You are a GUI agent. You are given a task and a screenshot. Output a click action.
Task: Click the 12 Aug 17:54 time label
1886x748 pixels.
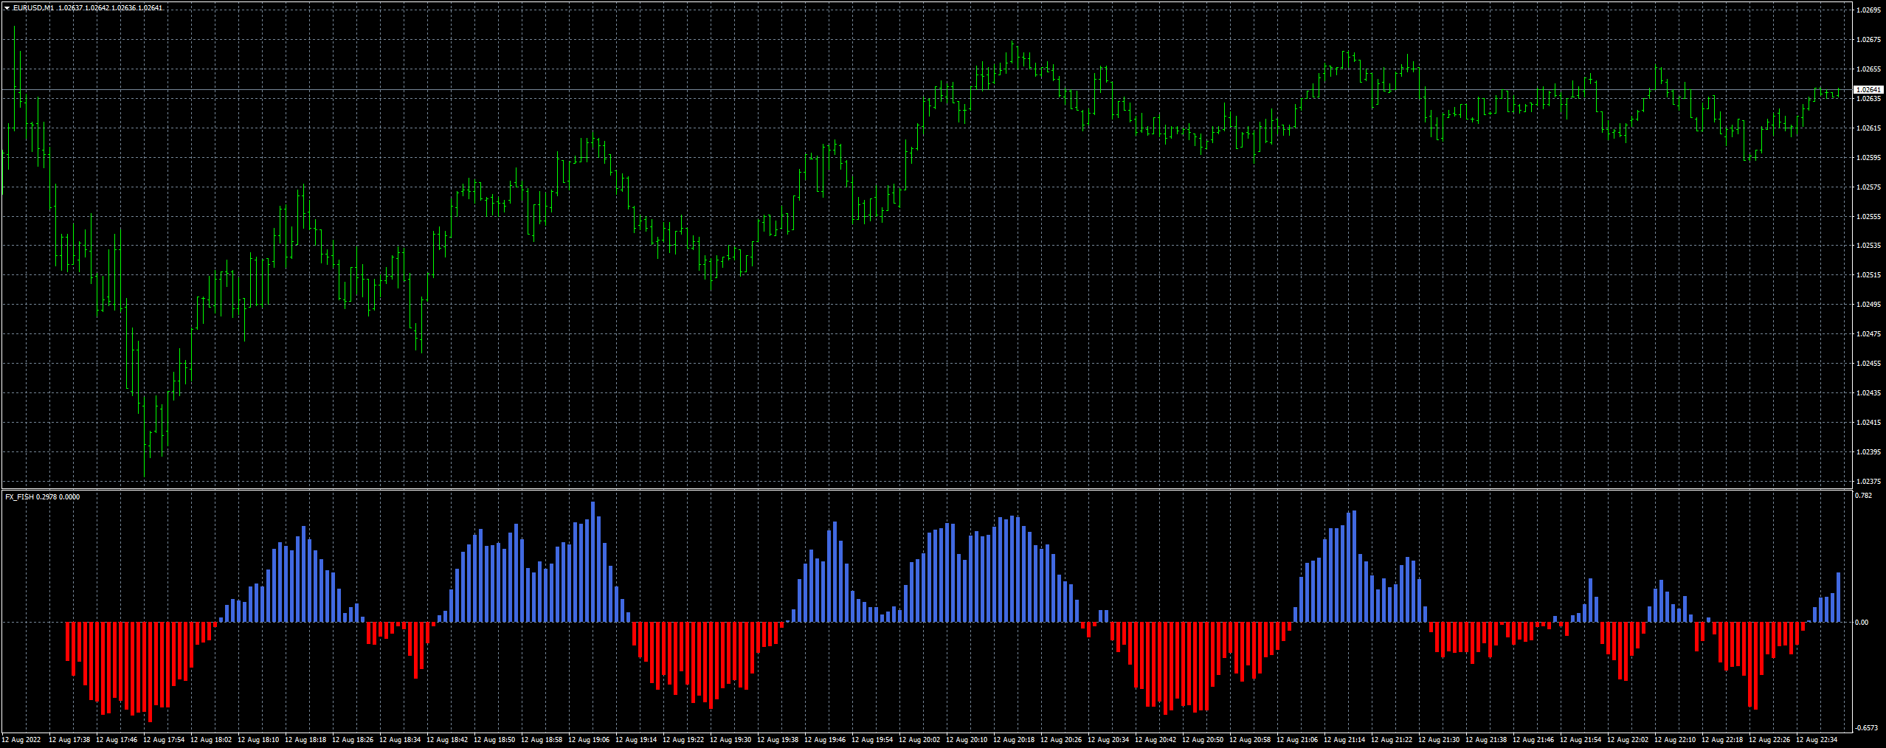click(x=164, y=740)
